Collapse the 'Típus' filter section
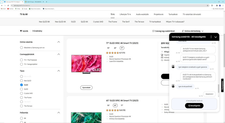This screenshot has height=123, width=225. click(x=58, y=71)
